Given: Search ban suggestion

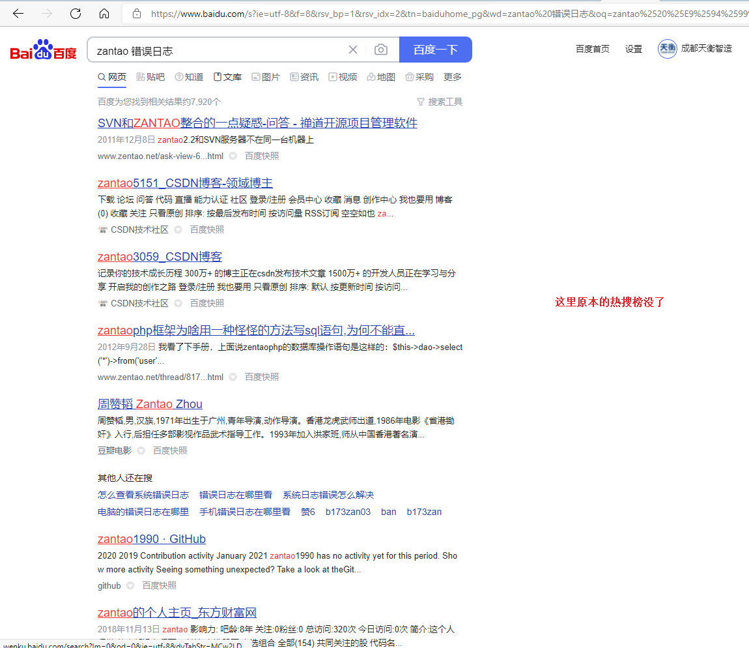Looking at the screenshot, I should click(389, 512).
